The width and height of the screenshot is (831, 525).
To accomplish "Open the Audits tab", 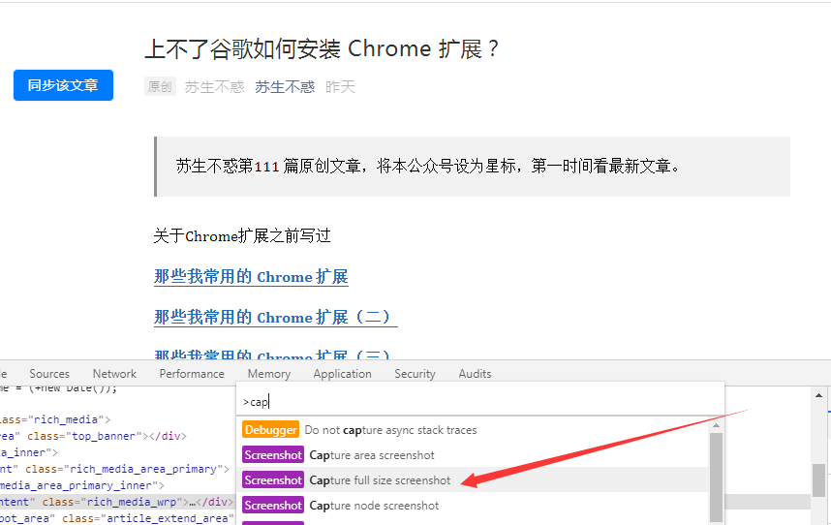I will pos(475,374).
